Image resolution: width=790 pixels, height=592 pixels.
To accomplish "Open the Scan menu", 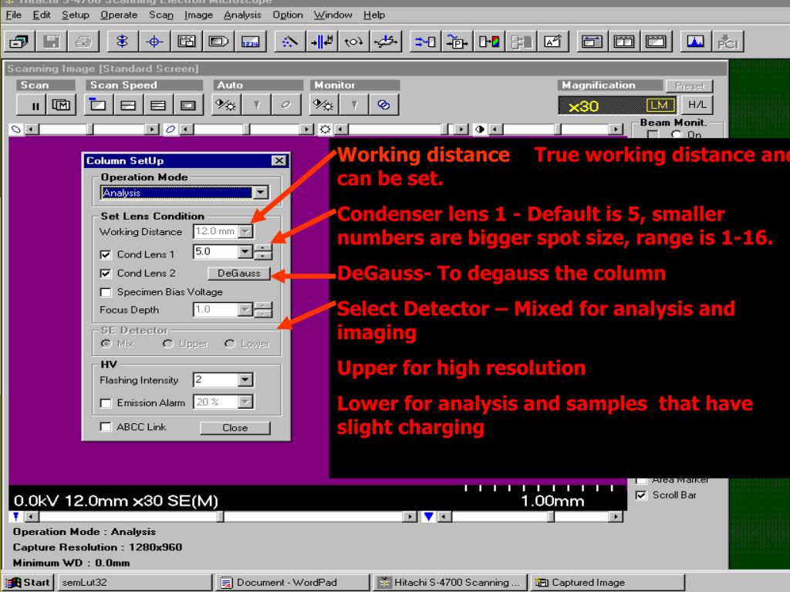I will coord(161,15).
